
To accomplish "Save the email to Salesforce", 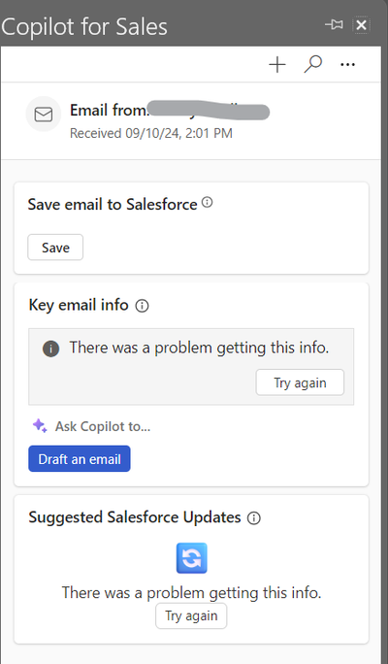I will [x=55, y=248].
